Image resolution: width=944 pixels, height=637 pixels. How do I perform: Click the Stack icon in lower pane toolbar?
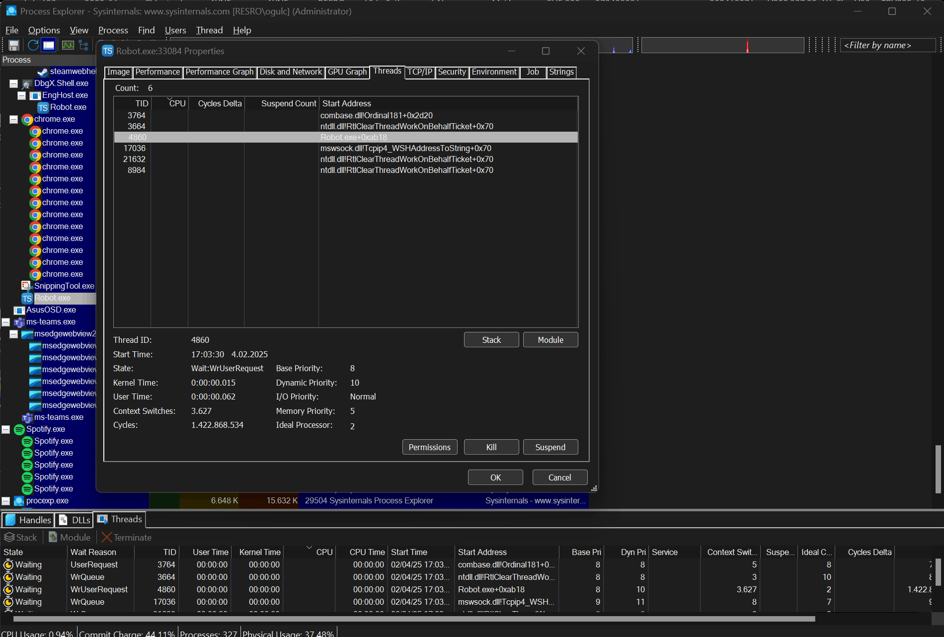[x=9, y=537]
